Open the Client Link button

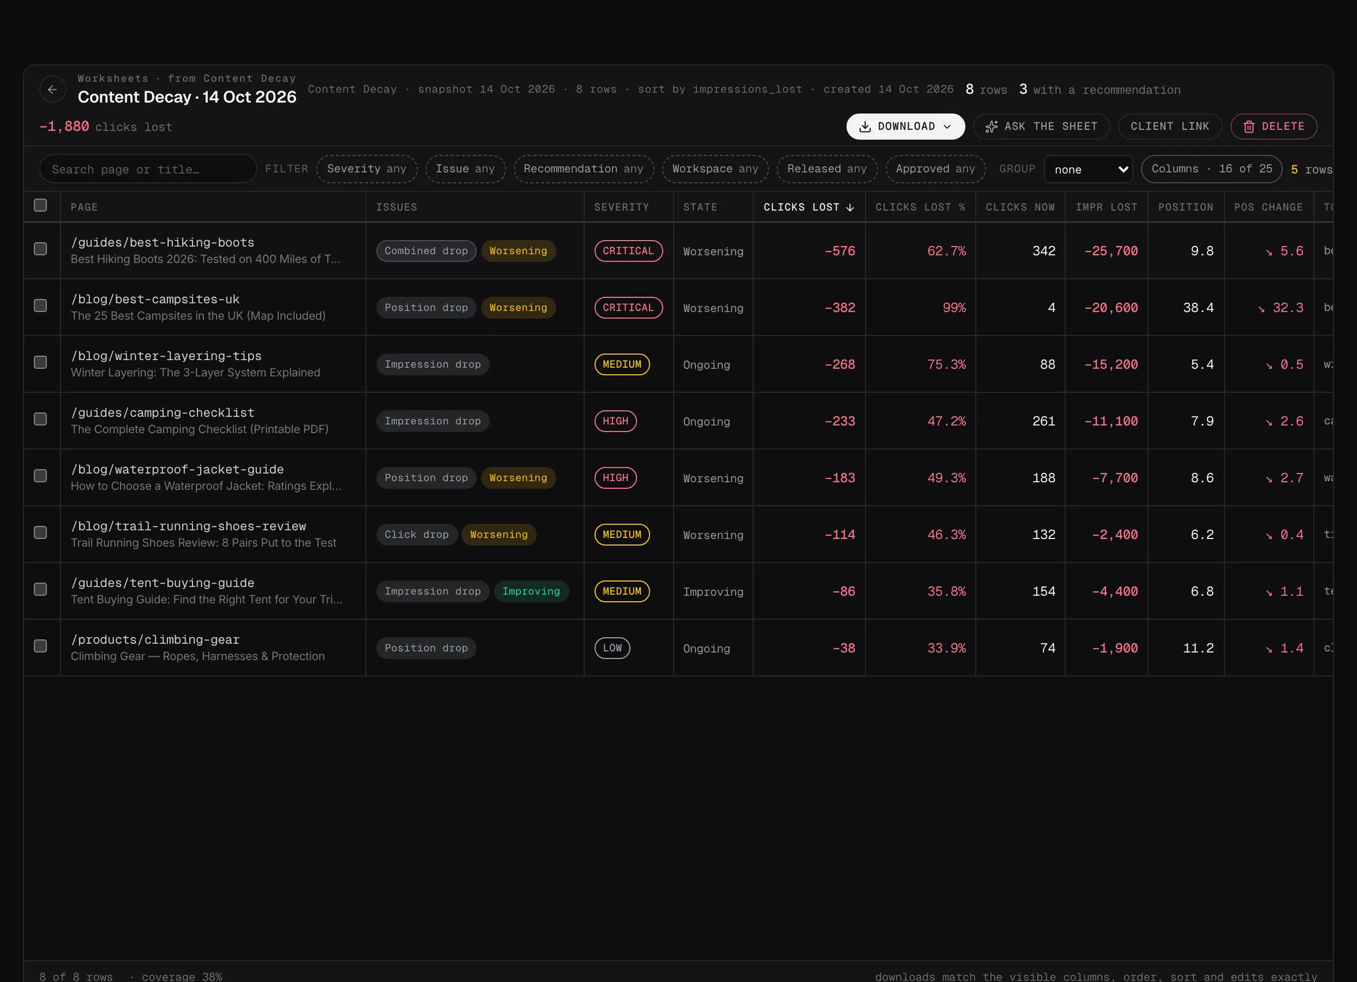tap(1170, 127)
